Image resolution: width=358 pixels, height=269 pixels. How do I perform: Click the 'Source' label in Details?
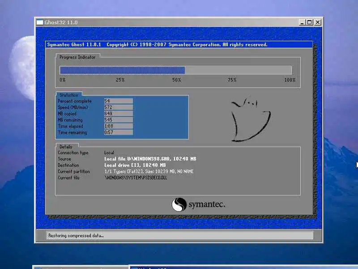point(64,159)
